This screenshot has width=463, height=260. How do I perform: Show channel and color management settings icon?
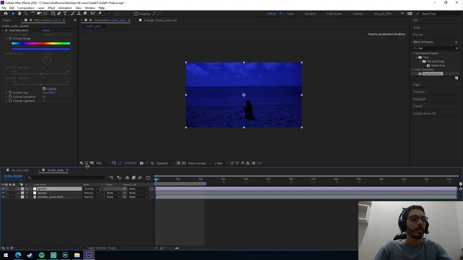coord(152,163)
